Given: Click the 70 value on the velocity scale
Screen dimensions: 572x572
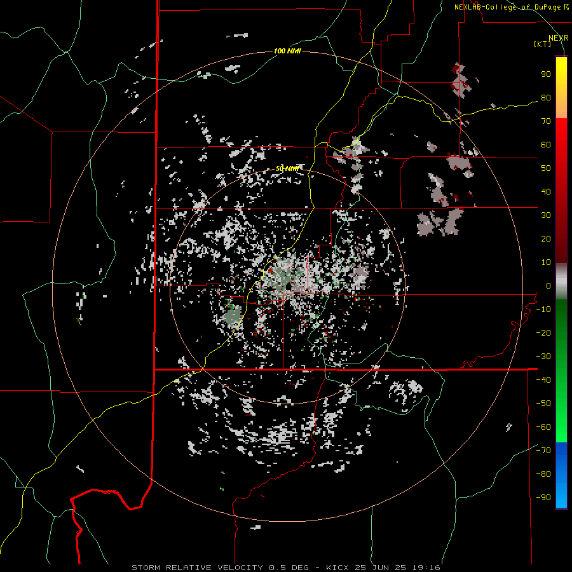Looking at the screenshot, I should tap(546, 121).
